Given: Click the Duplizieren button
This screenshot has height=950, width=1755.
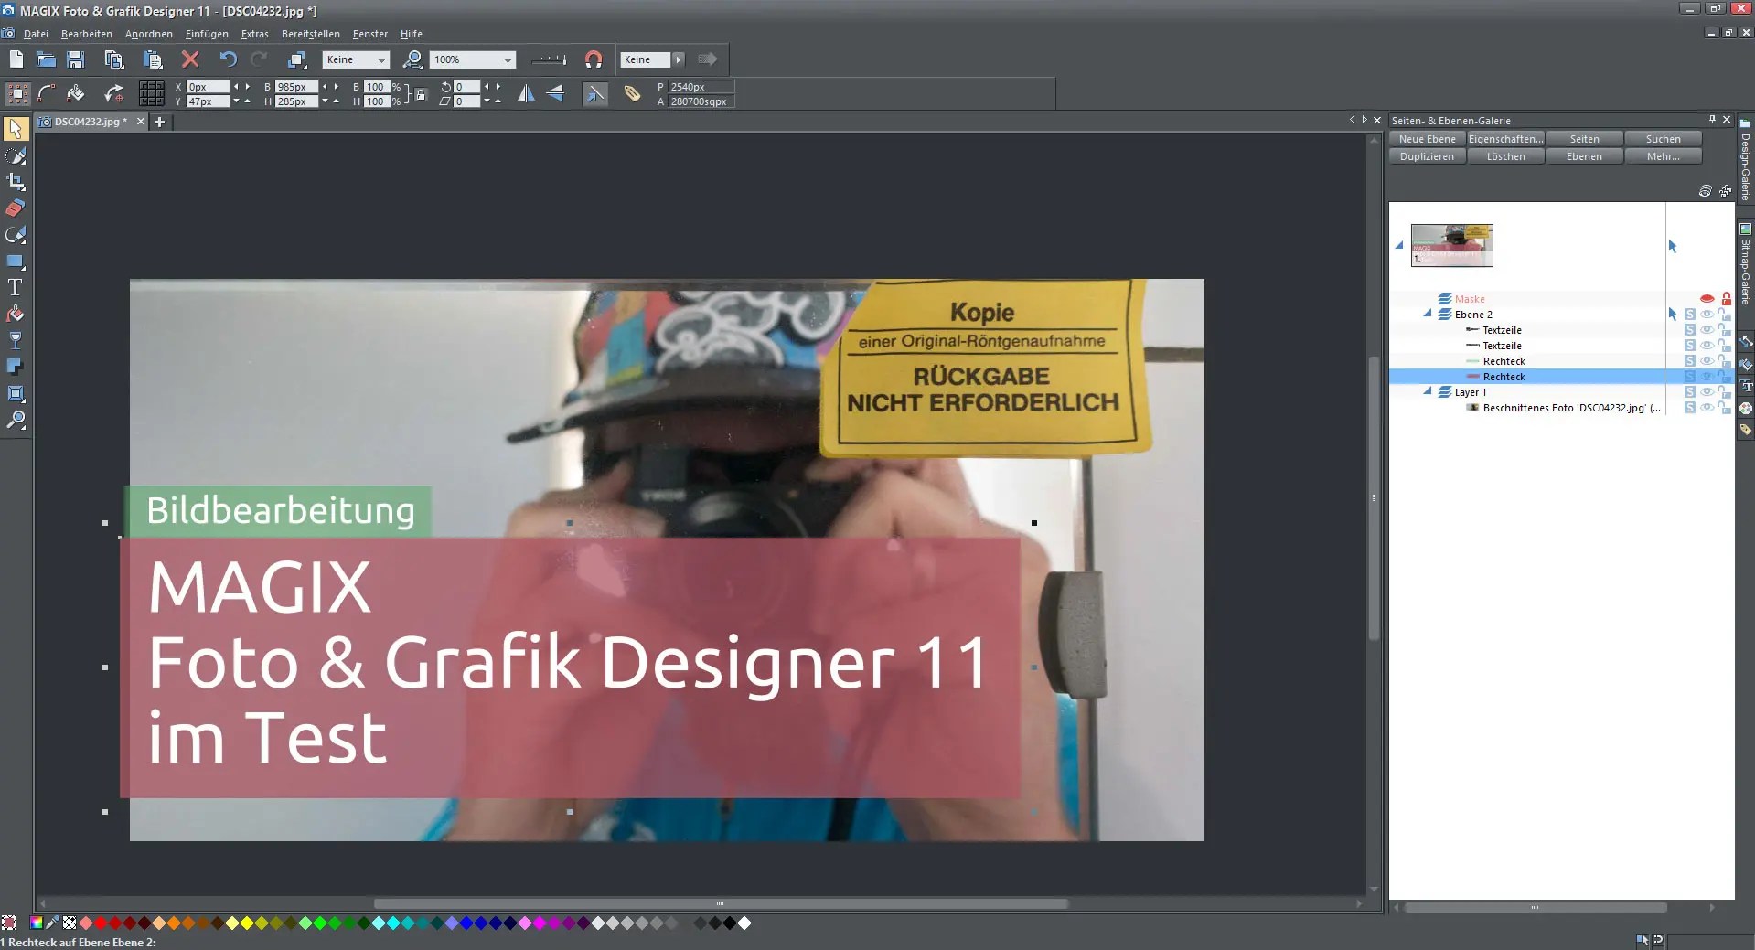Looking at the screenshot, I should [x=1427, y=156].
